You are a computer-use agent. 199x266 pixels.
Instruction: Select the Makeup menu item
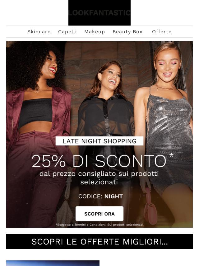pos(95,32)
